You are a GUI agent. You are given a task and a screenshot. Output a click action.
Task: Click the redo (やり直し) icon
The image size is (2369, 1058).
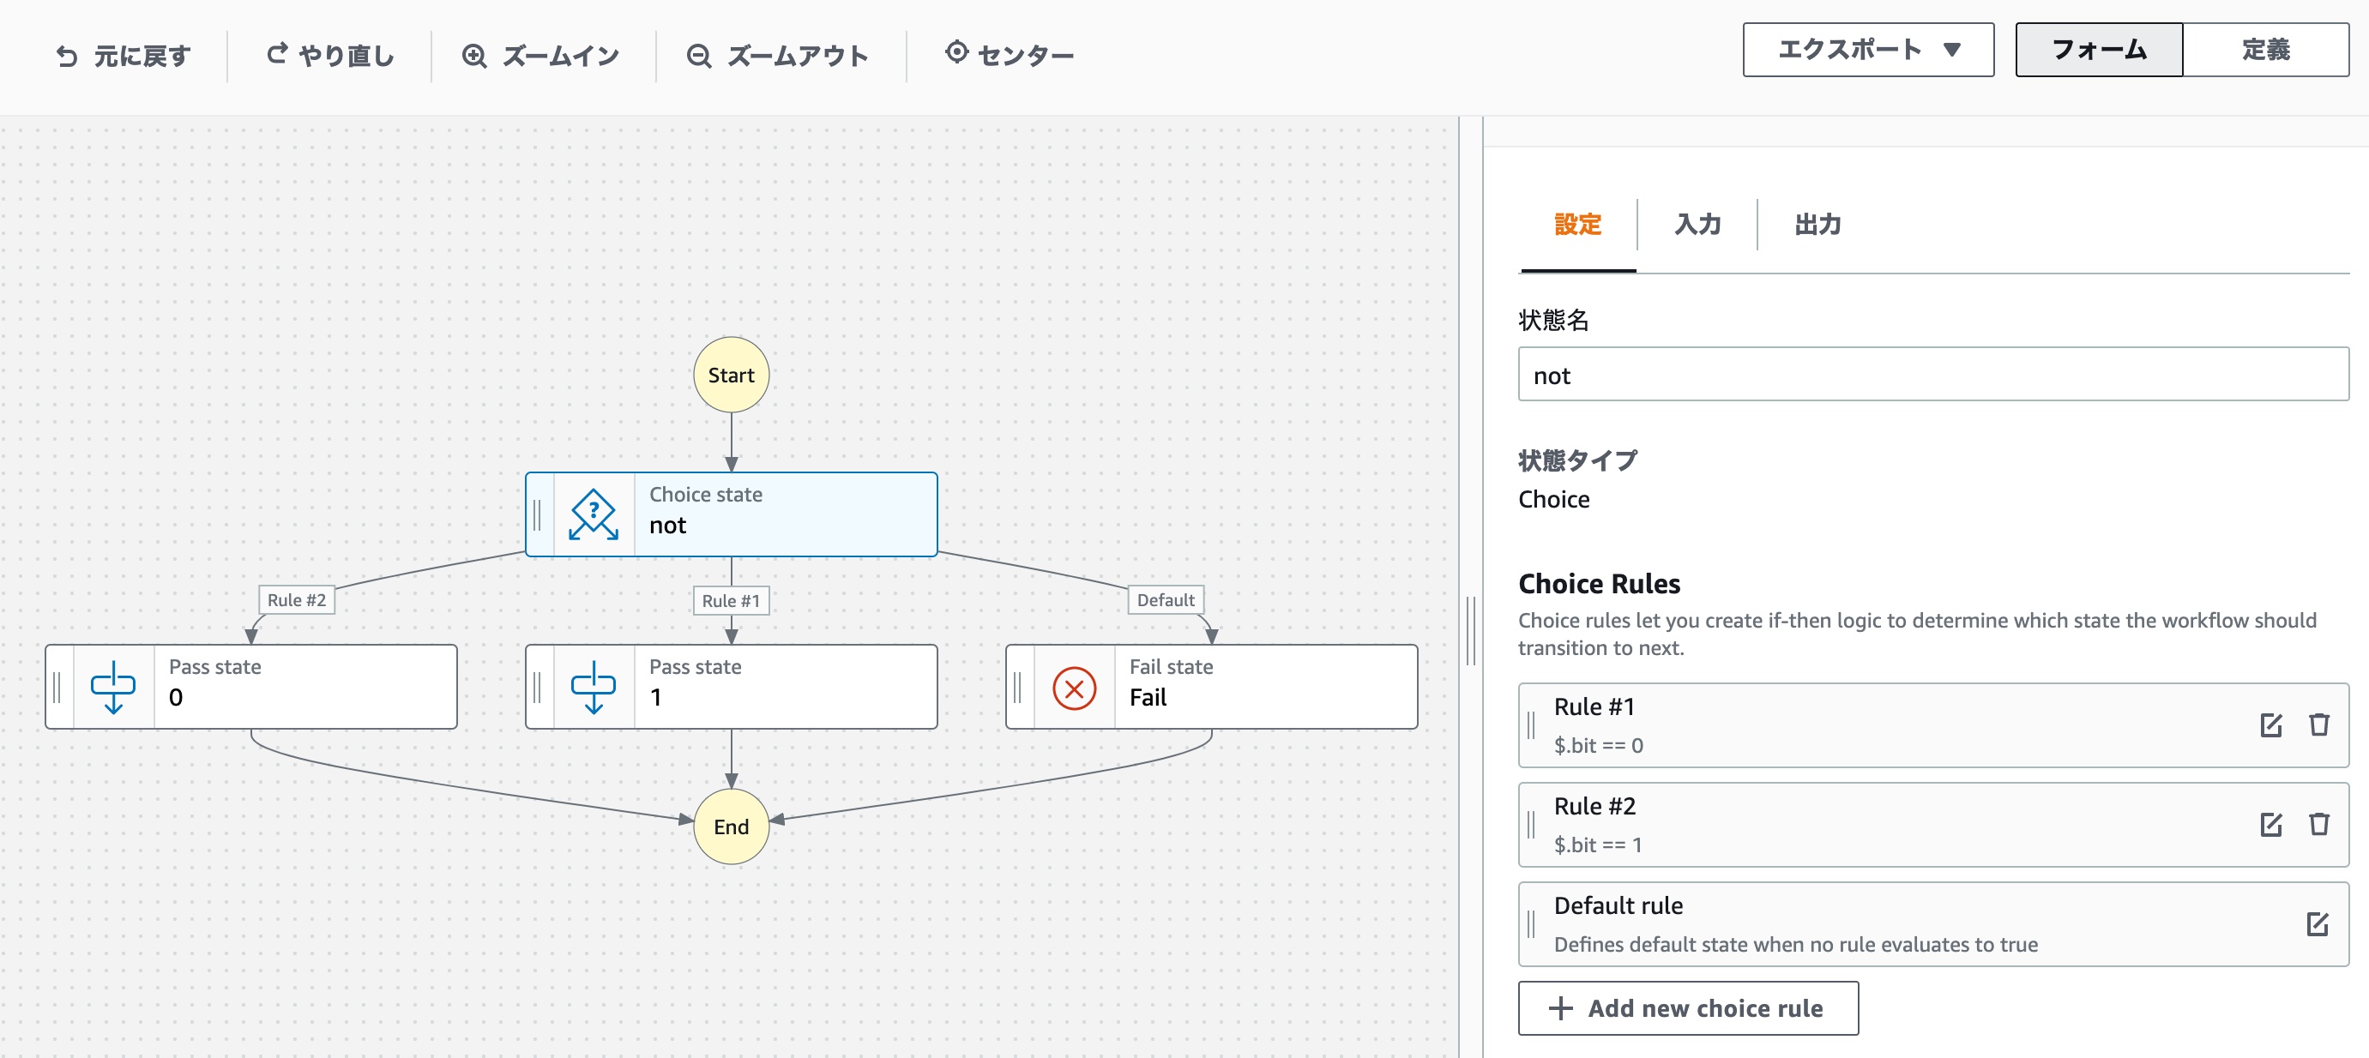(277, 55)
